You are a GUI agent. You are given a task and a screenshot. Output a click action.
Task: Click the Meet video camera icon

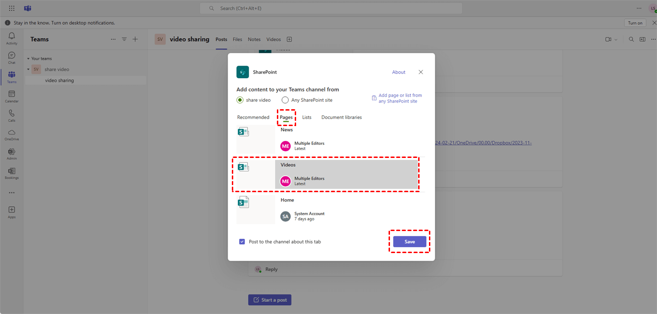pyautogui.click(x=608, y=39)
